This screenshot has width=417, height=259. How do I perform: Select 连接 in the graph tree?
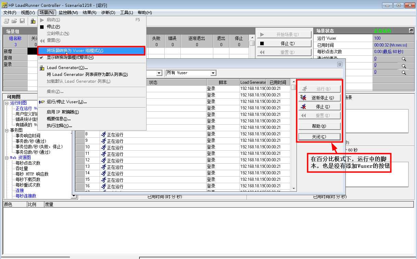20,190
